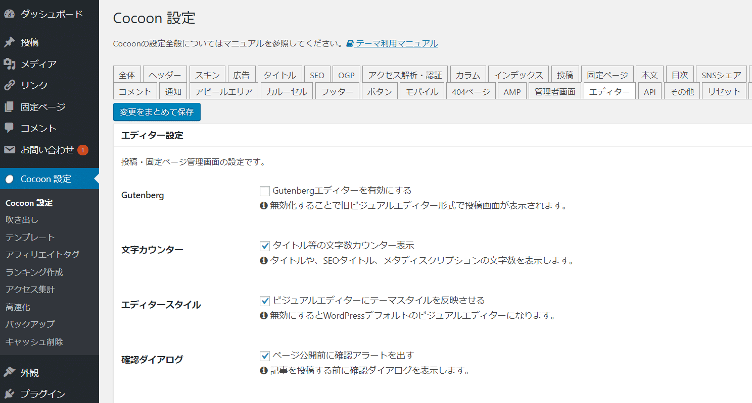The image size is (752, 403).
Task: Switch to the SEO tab
Action: [317, 75]
